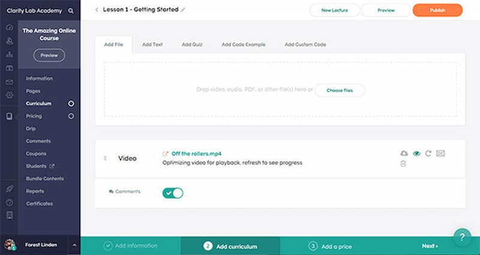
Task: Switch to the Add Custom Code tab
Action: [305, 44]
